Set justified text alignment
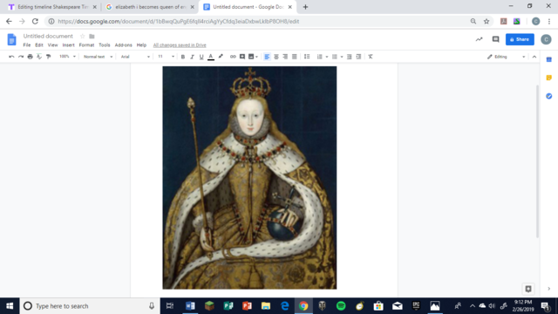 pos(295,57)
